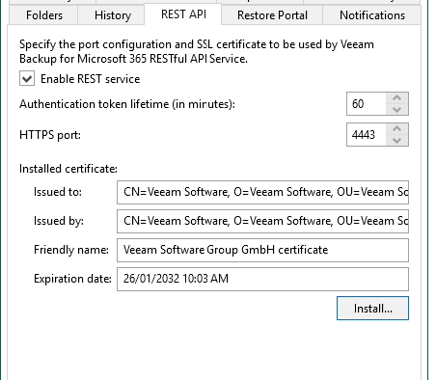Screen dimensions: 436x380
Task: Click the Friendly name certificate field
Action: pyautogui.click(x=262, y=250)
